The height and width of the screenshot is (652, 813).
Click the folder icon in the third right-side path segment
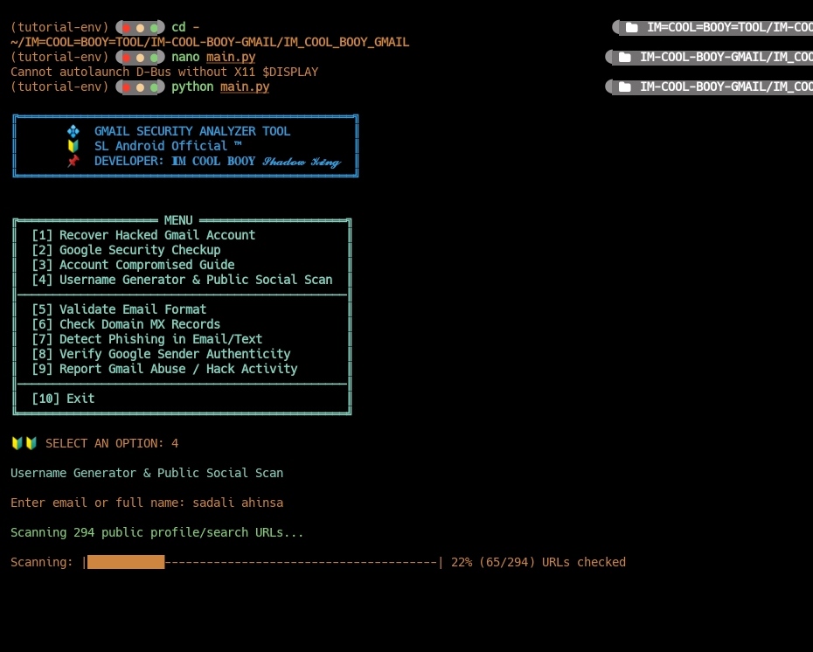coord(625,87)
